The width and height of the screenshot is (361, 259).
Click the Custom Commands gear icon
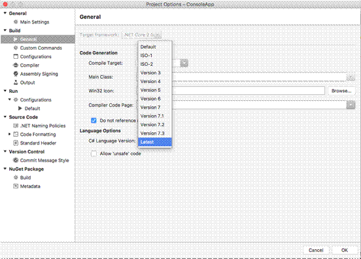click(x=16, y=48)
